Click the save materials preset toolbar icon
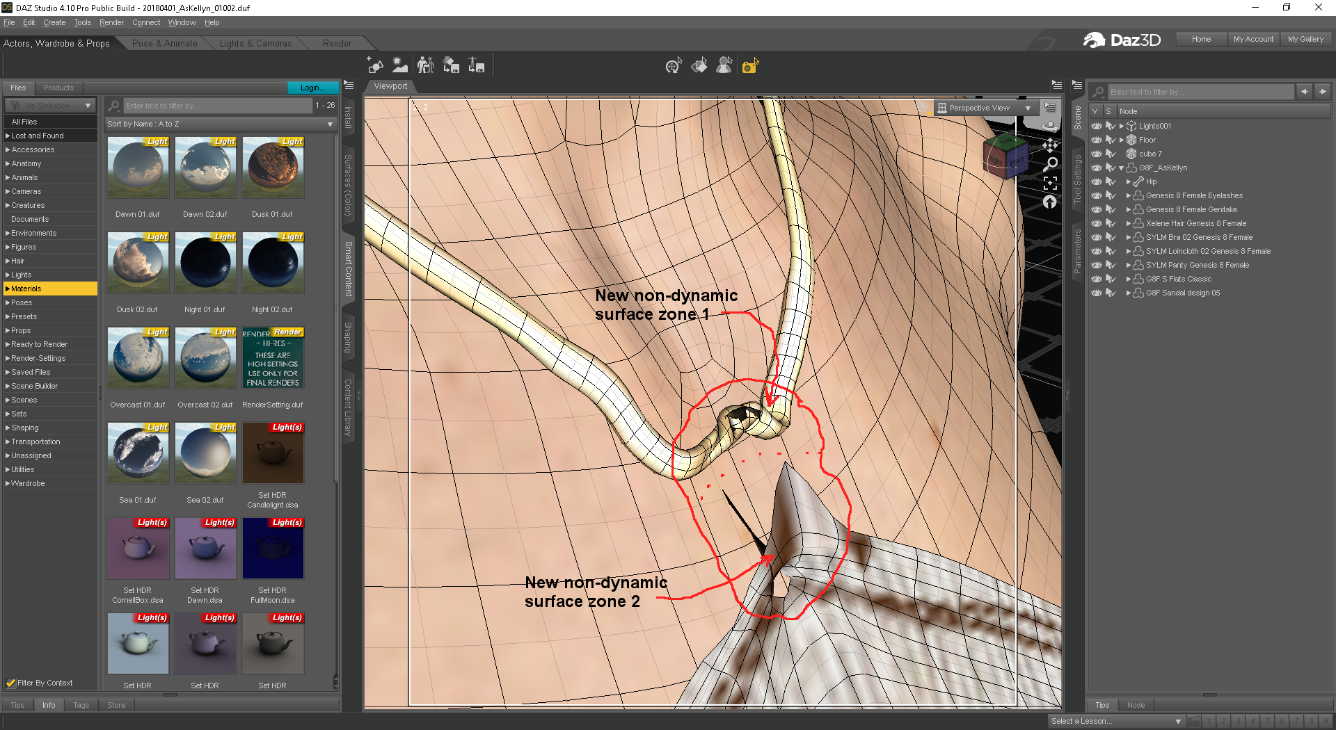This screenshot has width=1336, height=730. [451, 65]
